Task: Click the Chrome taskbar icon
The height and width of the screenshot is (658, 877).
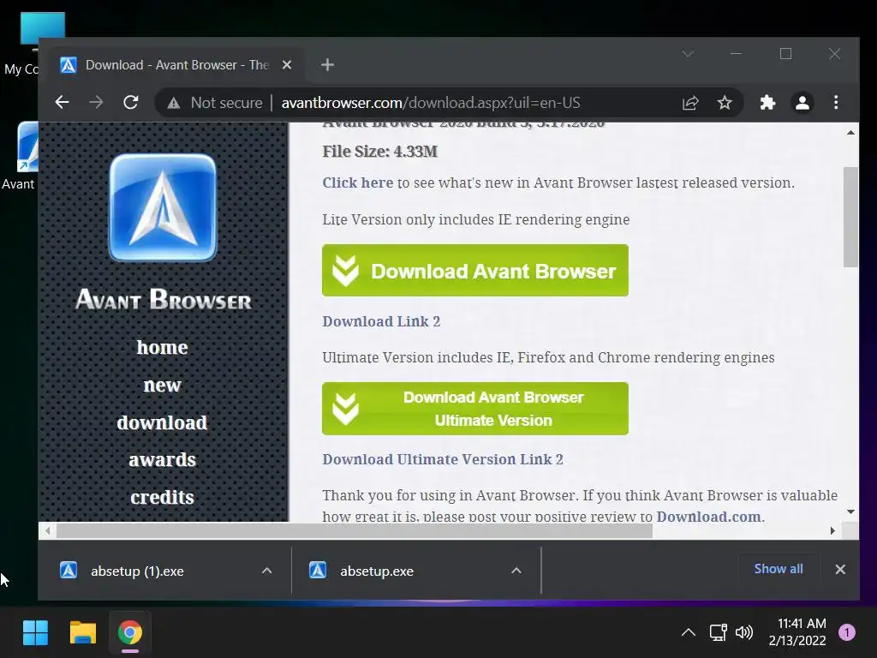Action: click(130, 633)
